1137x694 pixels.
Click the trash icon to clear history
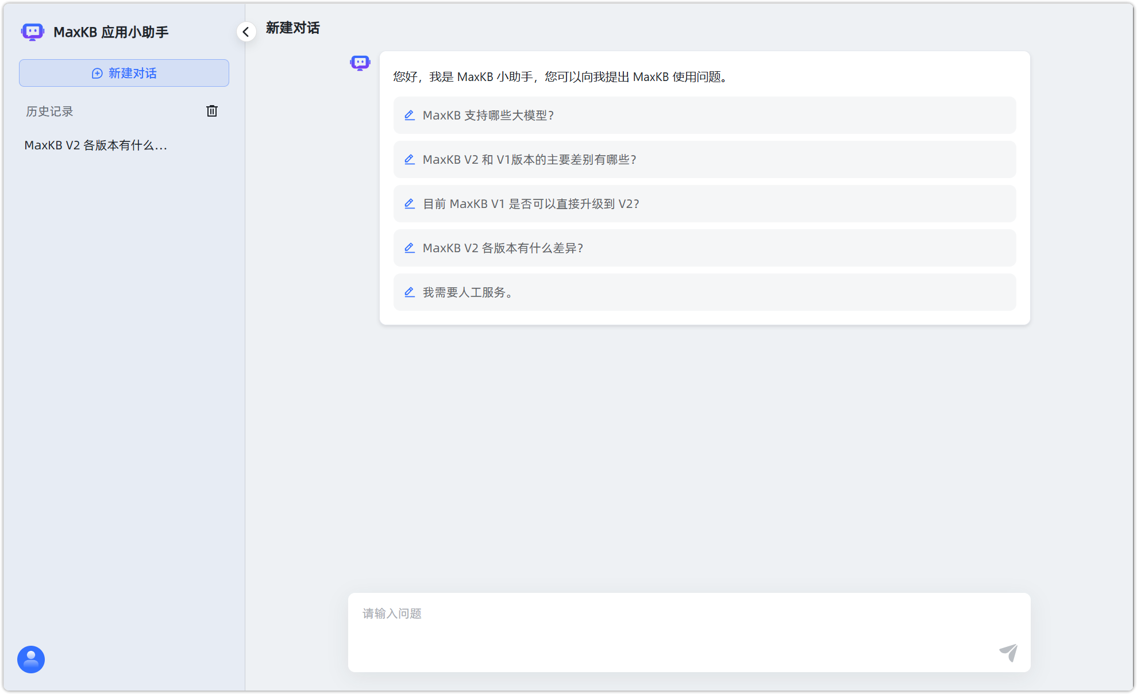coord(212,111)
